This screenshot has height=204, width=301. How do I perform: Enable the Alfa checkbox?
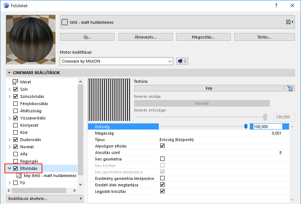(15, 154)
